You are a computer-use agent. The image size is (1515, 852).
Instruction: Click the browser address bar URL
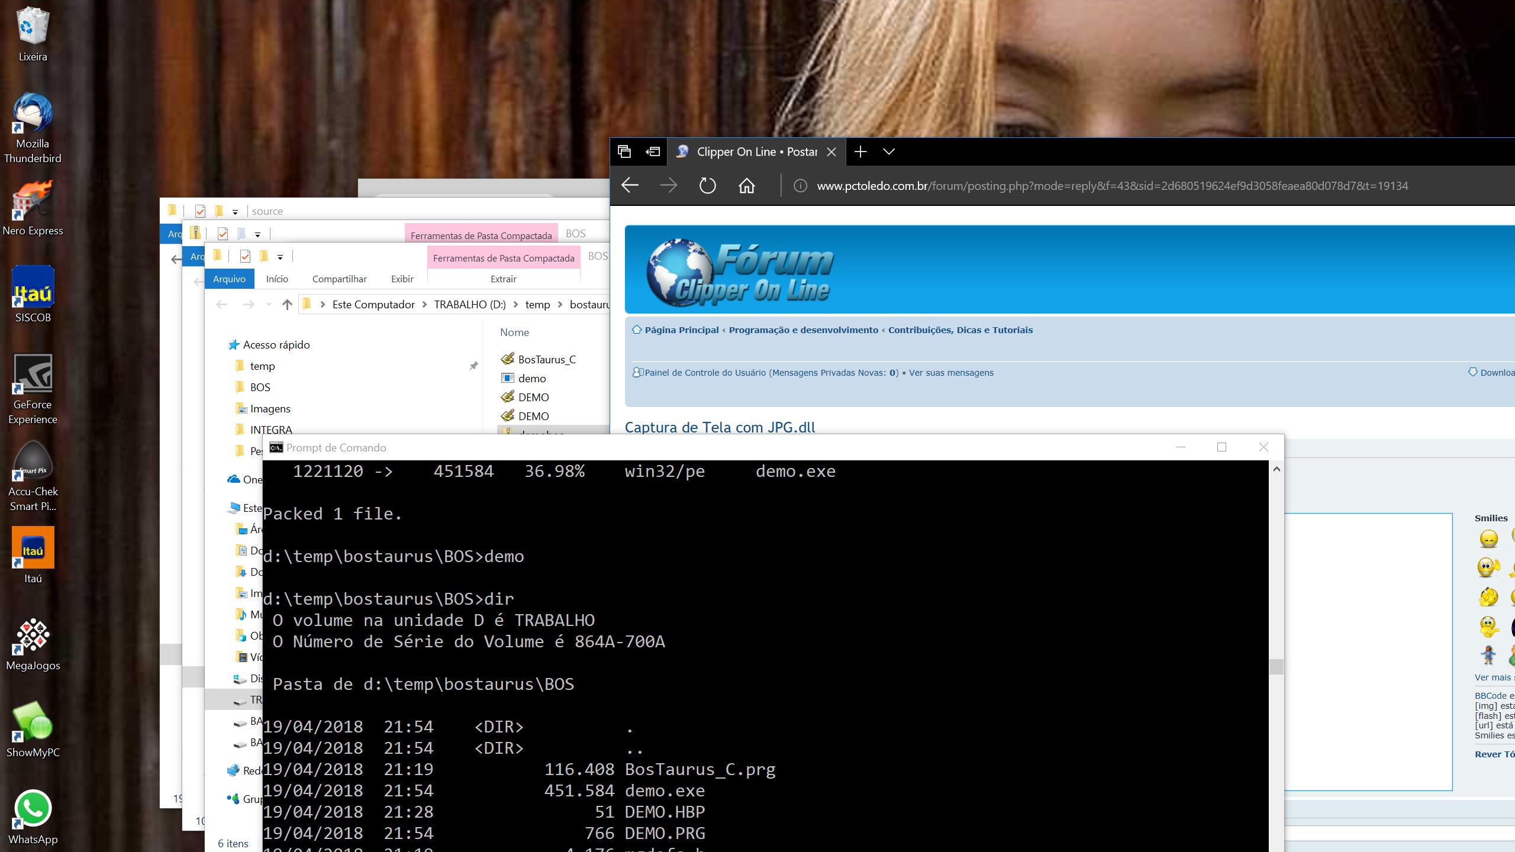(1112, 186)
